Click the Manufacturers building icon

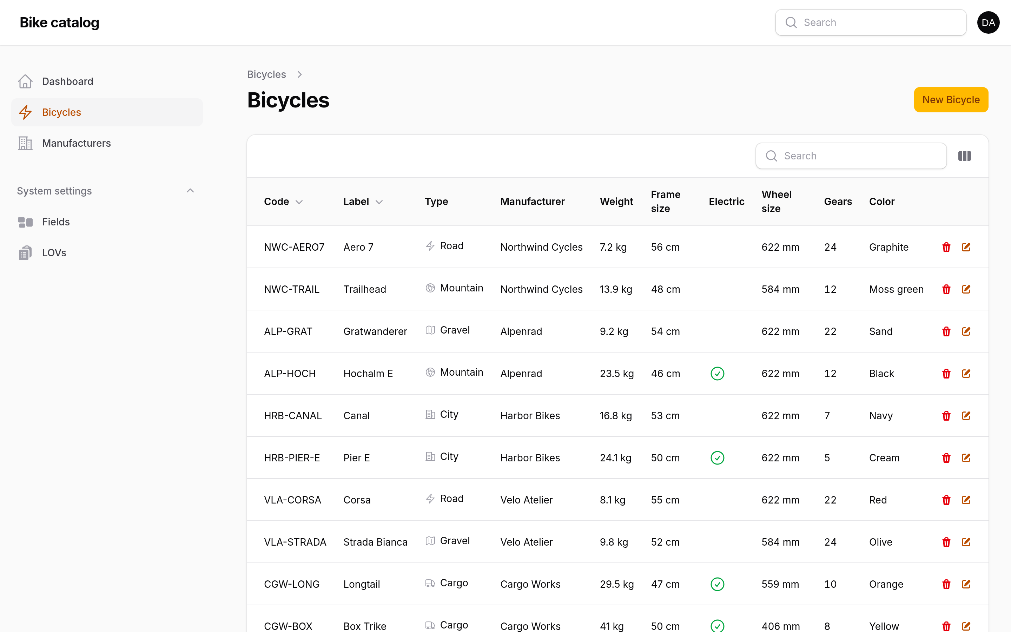click(x=25, y=143)
